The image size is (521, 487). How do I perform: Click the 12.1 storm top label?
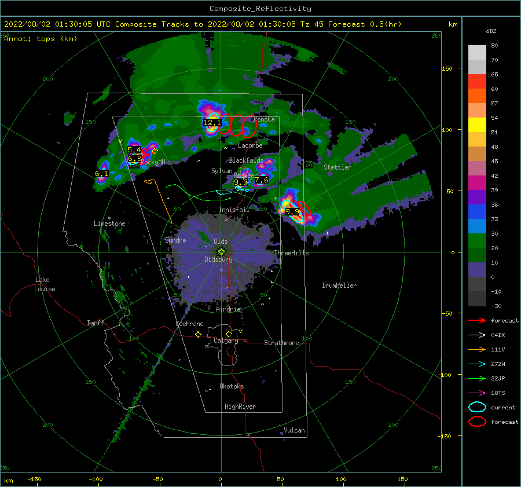212,123
